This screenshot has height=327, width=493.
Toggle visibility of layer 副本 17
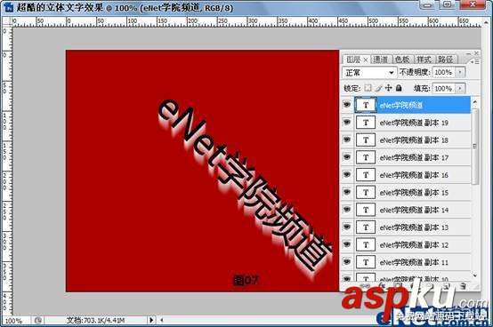click(347, 157)
